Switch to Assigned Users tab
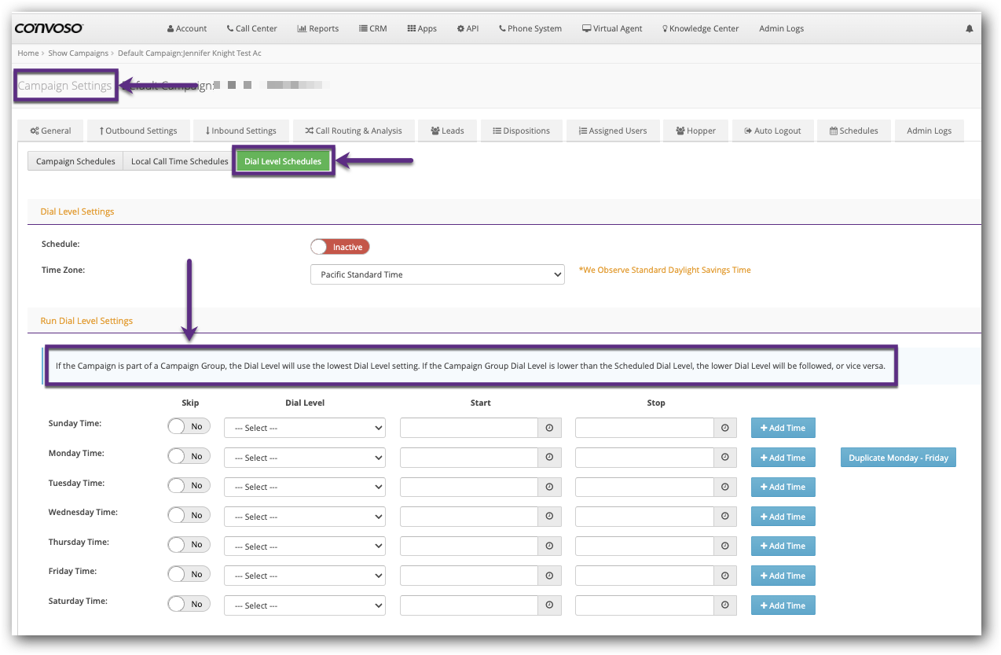1001x655 pixels. pyautogui.click(x=613, y=131)
